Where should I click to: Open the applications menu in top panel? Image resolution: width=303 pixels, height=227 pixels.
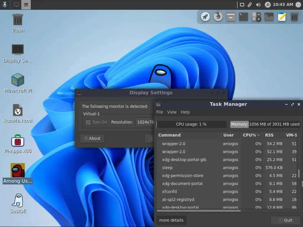pos(5,4)
